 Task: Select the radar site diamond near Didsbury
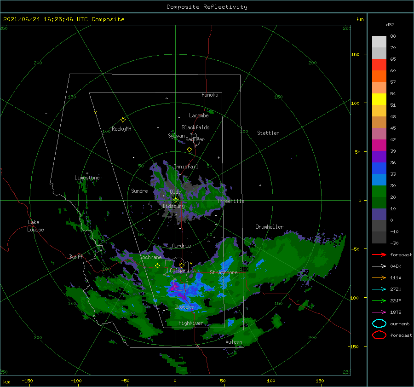click(x=176, y=200)
